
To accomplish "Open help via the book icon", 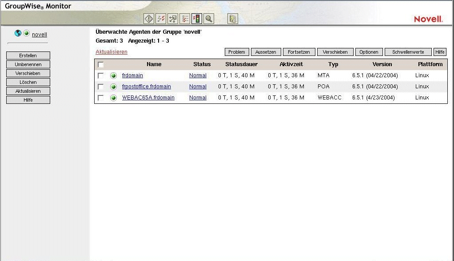I will [232, 19].
